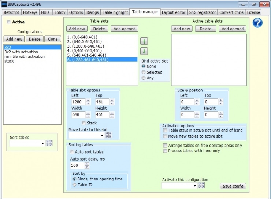Image resolution: width=271 pixels, height=199 pixels.
Task: Click Add new under Active table slots
Action: [182, 29]
